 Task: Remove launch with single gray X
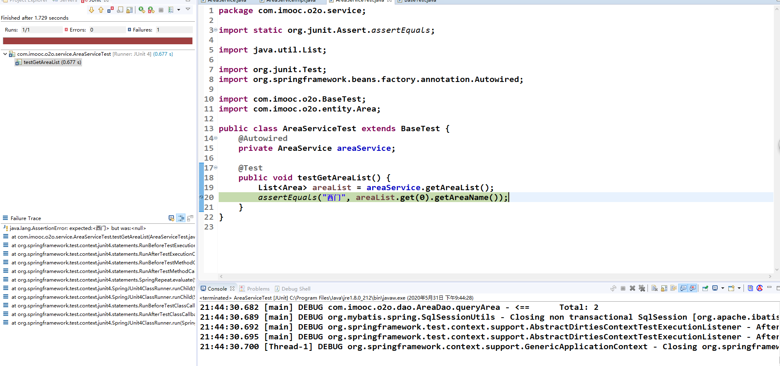tap(632, 288)
